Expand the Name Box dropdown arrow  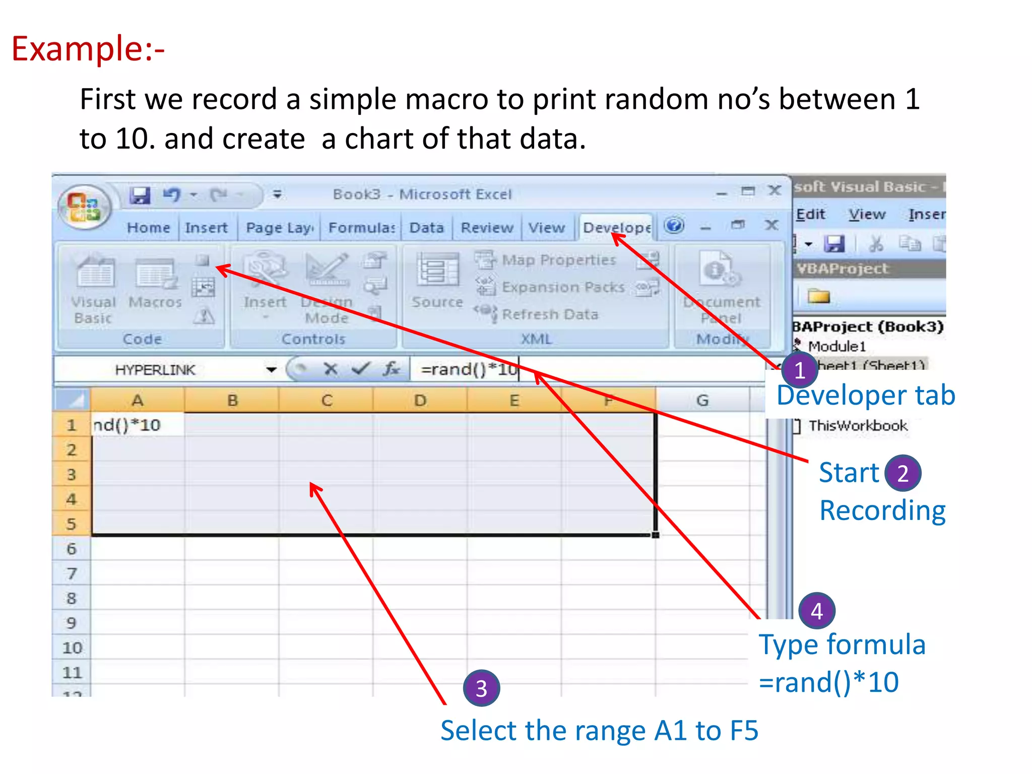pyautogui.click(x=272, y=370)
